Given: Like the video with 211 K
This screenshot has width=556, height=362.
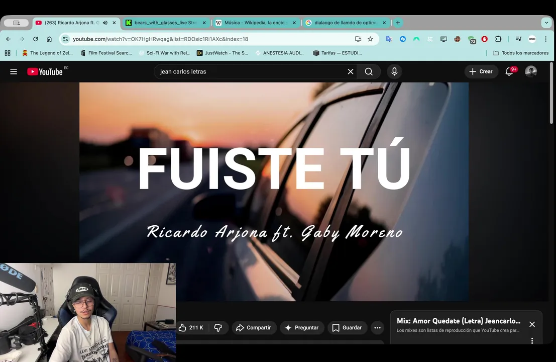Looking at the screenshot, I should click(x=191, y=328).
